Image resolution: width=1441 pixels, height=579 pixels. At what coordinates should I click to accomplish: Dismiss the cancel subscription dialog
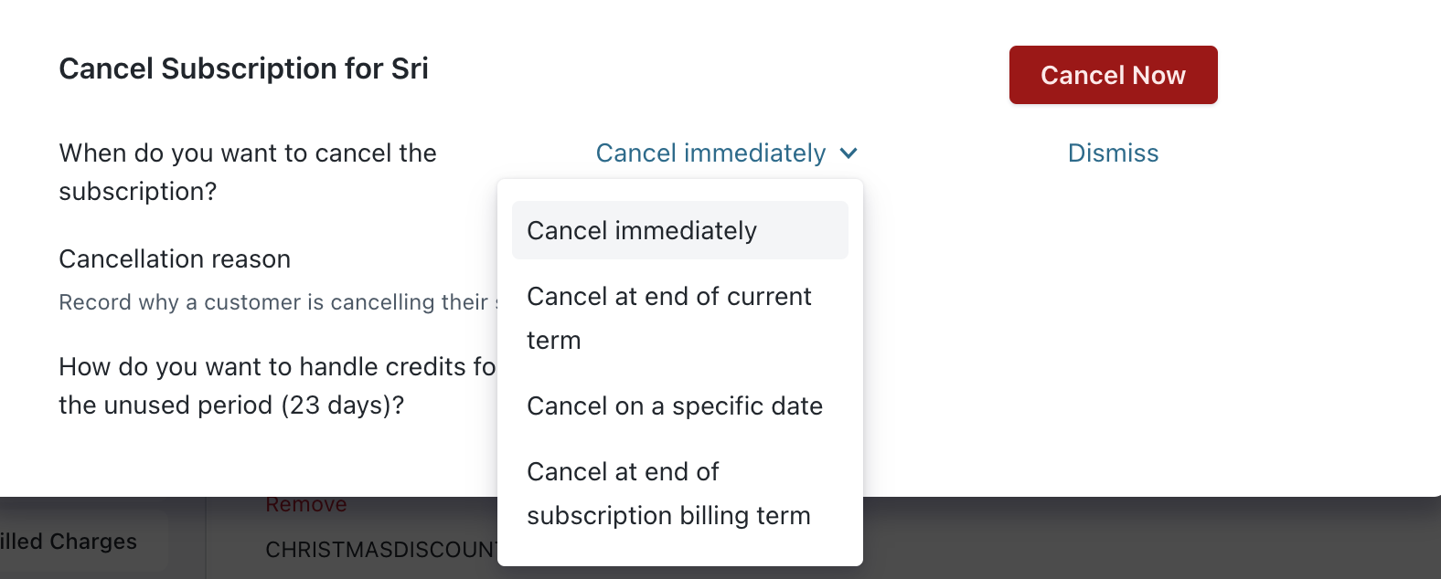[1113, 153]
